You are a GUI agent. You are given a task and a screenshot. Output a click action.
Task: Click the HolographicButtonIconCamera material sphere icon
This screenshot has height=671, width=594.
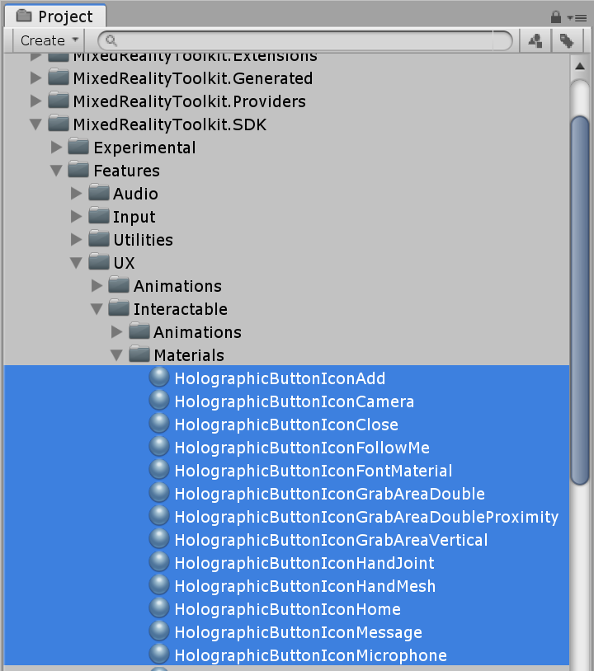pyautogui.click(x=159, y=401)
